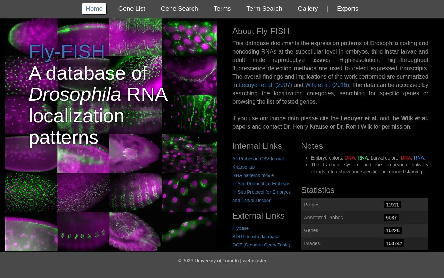Click the webmaster footer link

click(254, 261)
